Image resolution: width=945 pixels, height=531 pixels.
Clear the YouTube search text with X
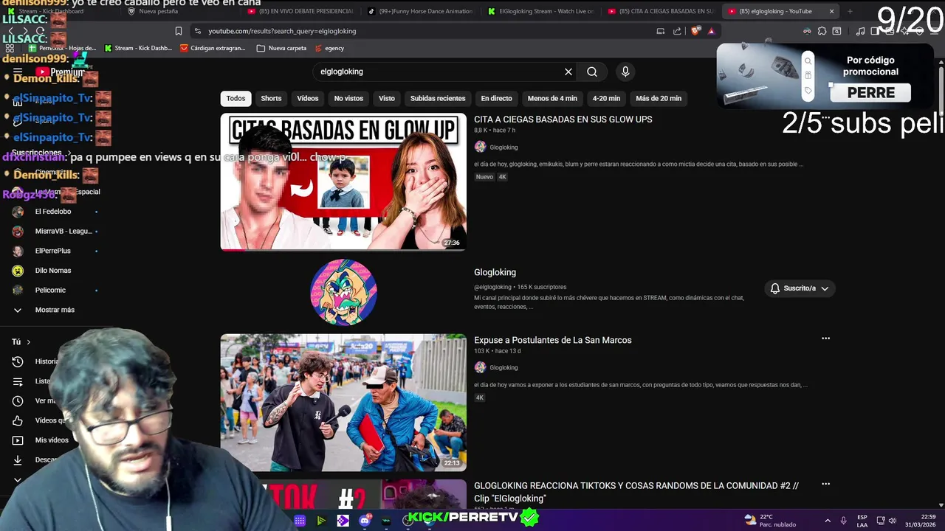click(568, 72)
